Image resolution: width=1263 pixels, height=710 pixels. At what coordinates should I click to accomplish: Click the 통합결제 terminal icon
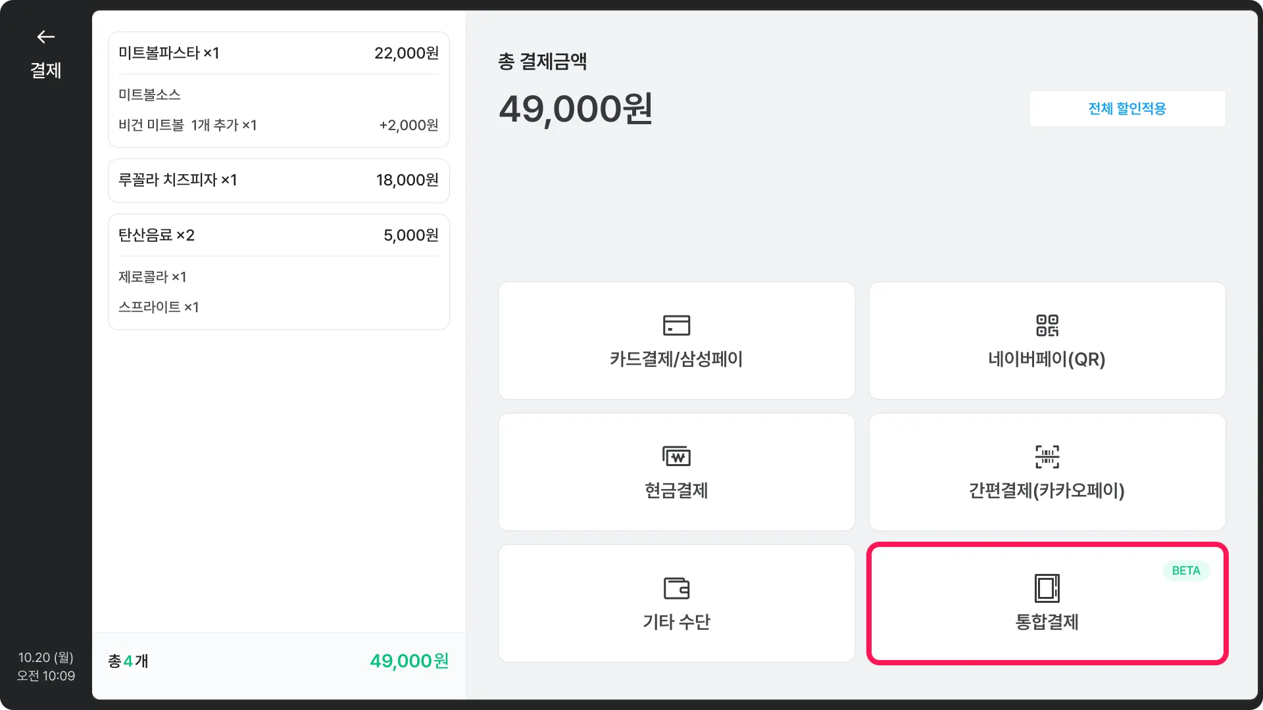pyautogui.click(x=1047, y=588)
